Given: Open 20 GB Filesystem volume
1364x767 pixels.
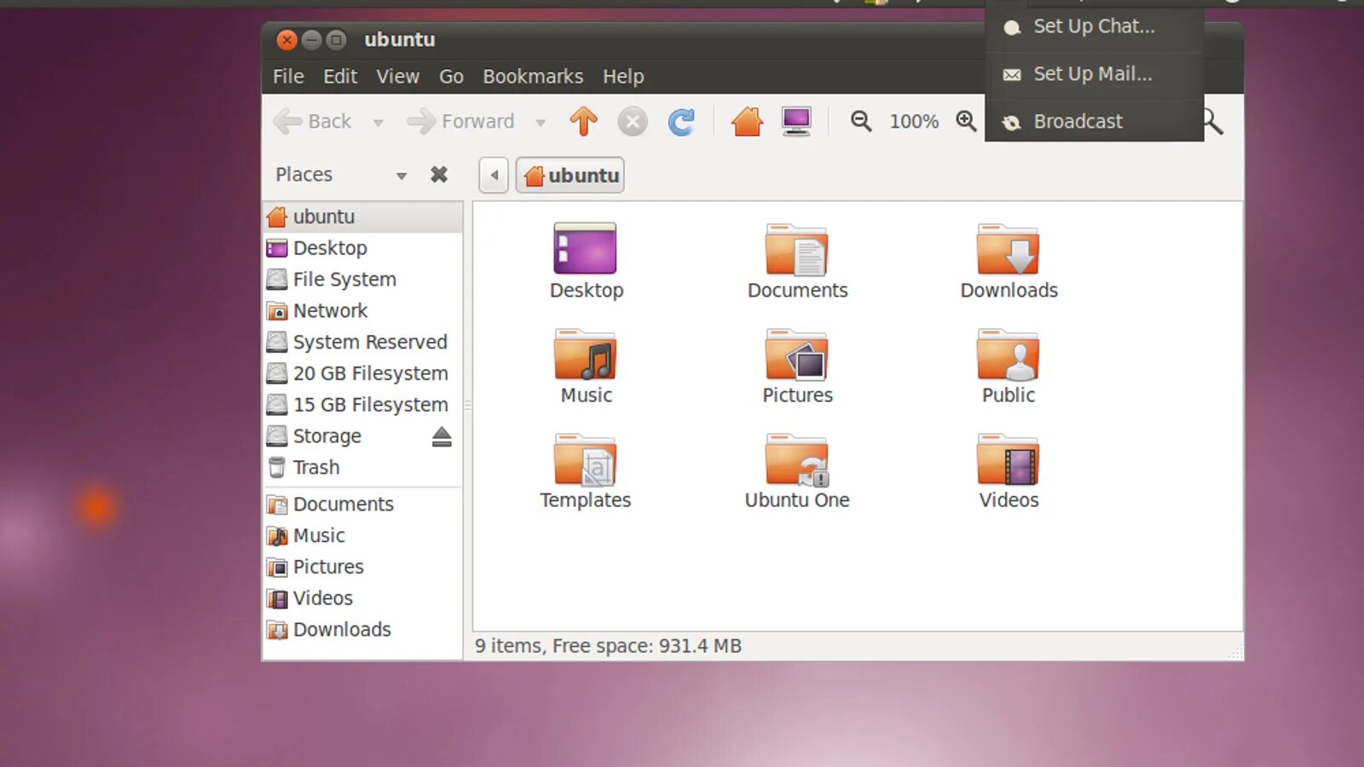Looking at the screenshot, I should pos(363,374).
